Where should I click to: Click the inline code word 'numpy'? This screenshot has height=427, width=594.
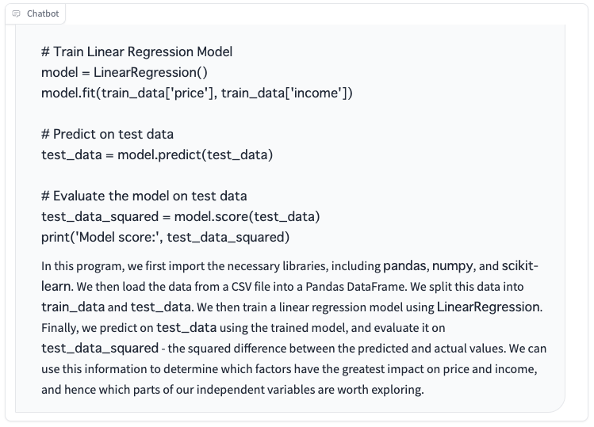point(453,266)
